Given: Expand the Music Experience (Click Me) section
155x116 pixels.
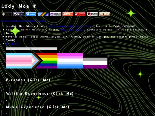Looking at the screenshot, I should click(x=38, y=107).
